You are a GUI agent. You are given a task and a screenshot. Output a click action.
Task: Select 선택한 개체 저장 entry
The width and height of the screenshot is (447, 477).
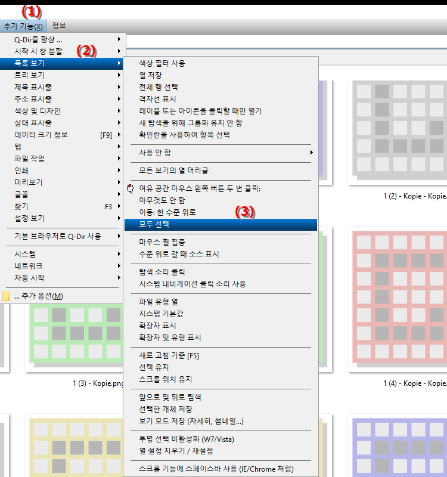pos(221,409)
